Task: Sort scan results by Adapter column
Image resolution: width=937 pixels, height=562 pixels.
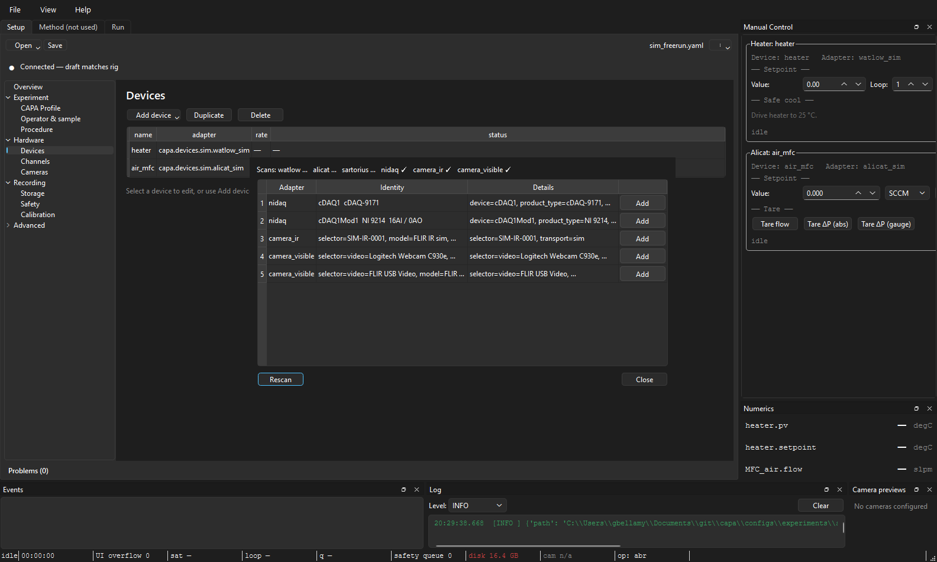Action: click(292, 188)
